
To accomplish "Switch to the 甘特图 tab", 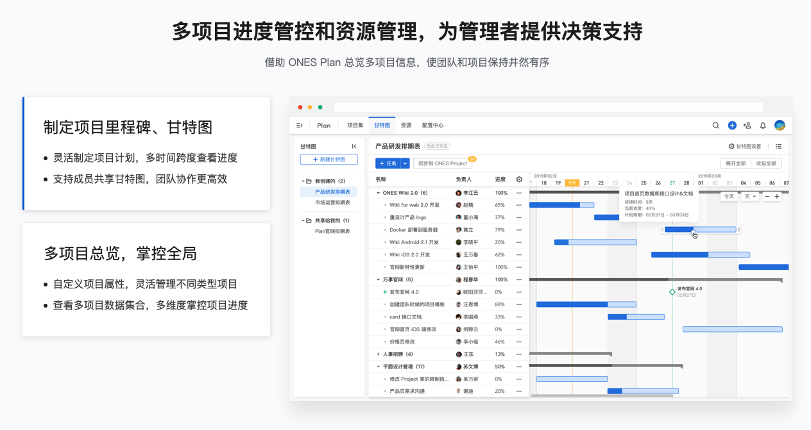I will 382,126.
